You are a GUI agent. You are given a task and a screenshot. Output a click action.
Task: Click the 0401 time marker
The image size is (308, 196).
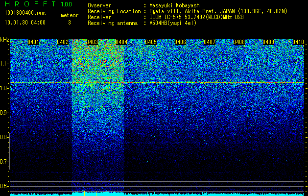click(x=33, y=42)
